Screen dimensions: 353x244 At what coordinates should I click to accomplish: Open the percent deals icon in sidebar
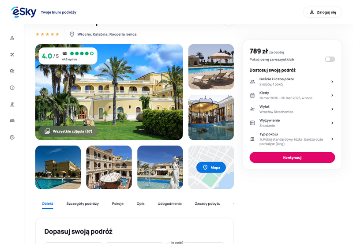pos(12,137)
